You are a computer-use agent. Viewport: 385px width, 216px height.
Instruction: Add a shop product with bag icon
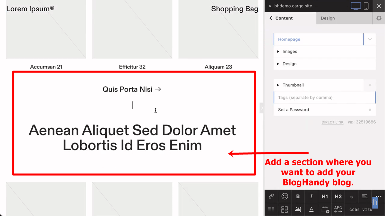(x=325, y=209)
